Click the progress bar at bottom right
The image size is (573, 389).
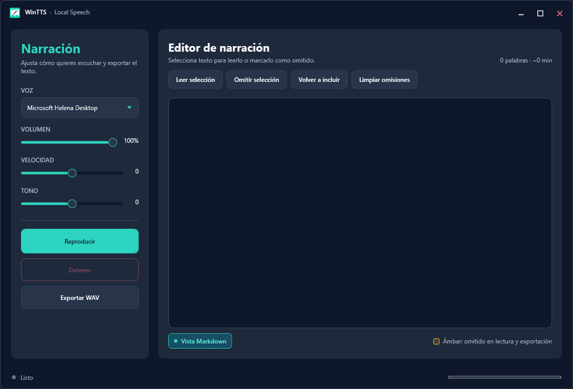[x=504, y=377]
